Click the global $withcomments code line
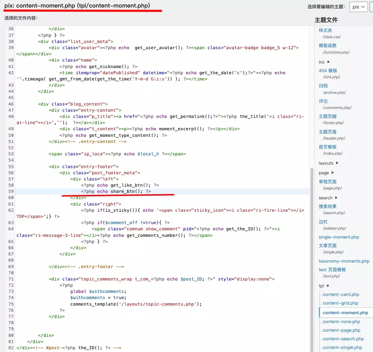Screen dimensions: 373x352 click(x=98, y=291)
